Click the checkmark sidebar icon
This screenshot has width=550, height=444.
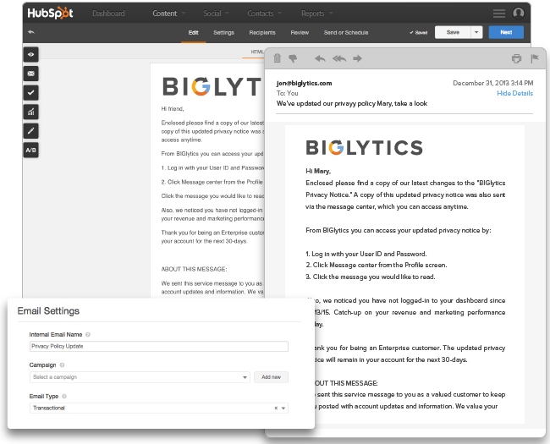pos(30,92)
